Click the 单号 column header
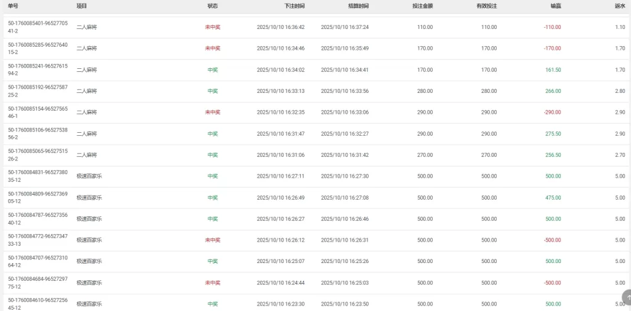The image size is (631, 311). click(x=14, y=6)
